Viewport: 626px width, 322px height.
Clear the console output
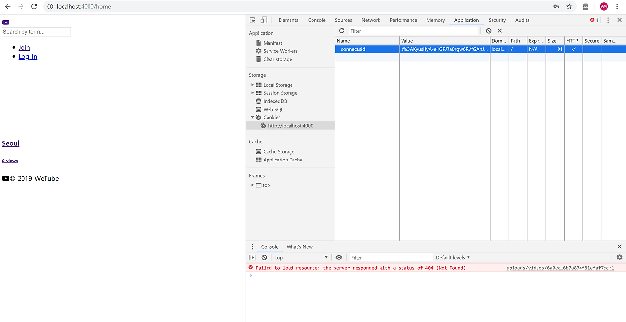click(x=264, y=258)
